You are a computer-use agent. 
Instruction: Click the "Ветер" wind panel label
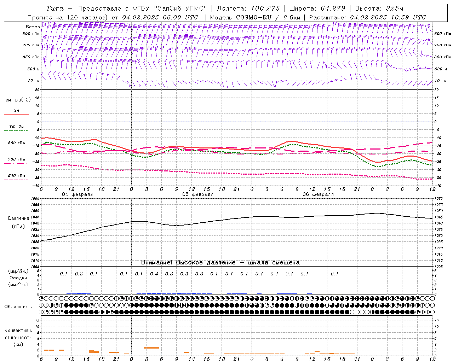coord(33,27)
